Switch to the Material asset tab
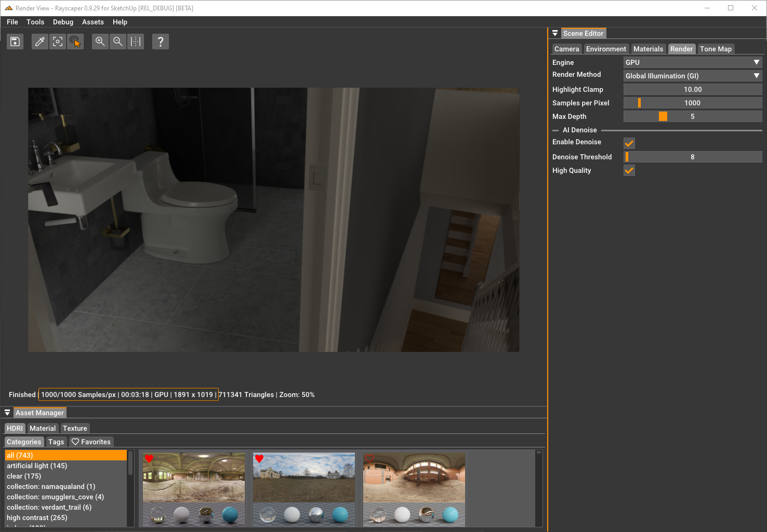Screen dimensions: 767x532 (43, 428)
